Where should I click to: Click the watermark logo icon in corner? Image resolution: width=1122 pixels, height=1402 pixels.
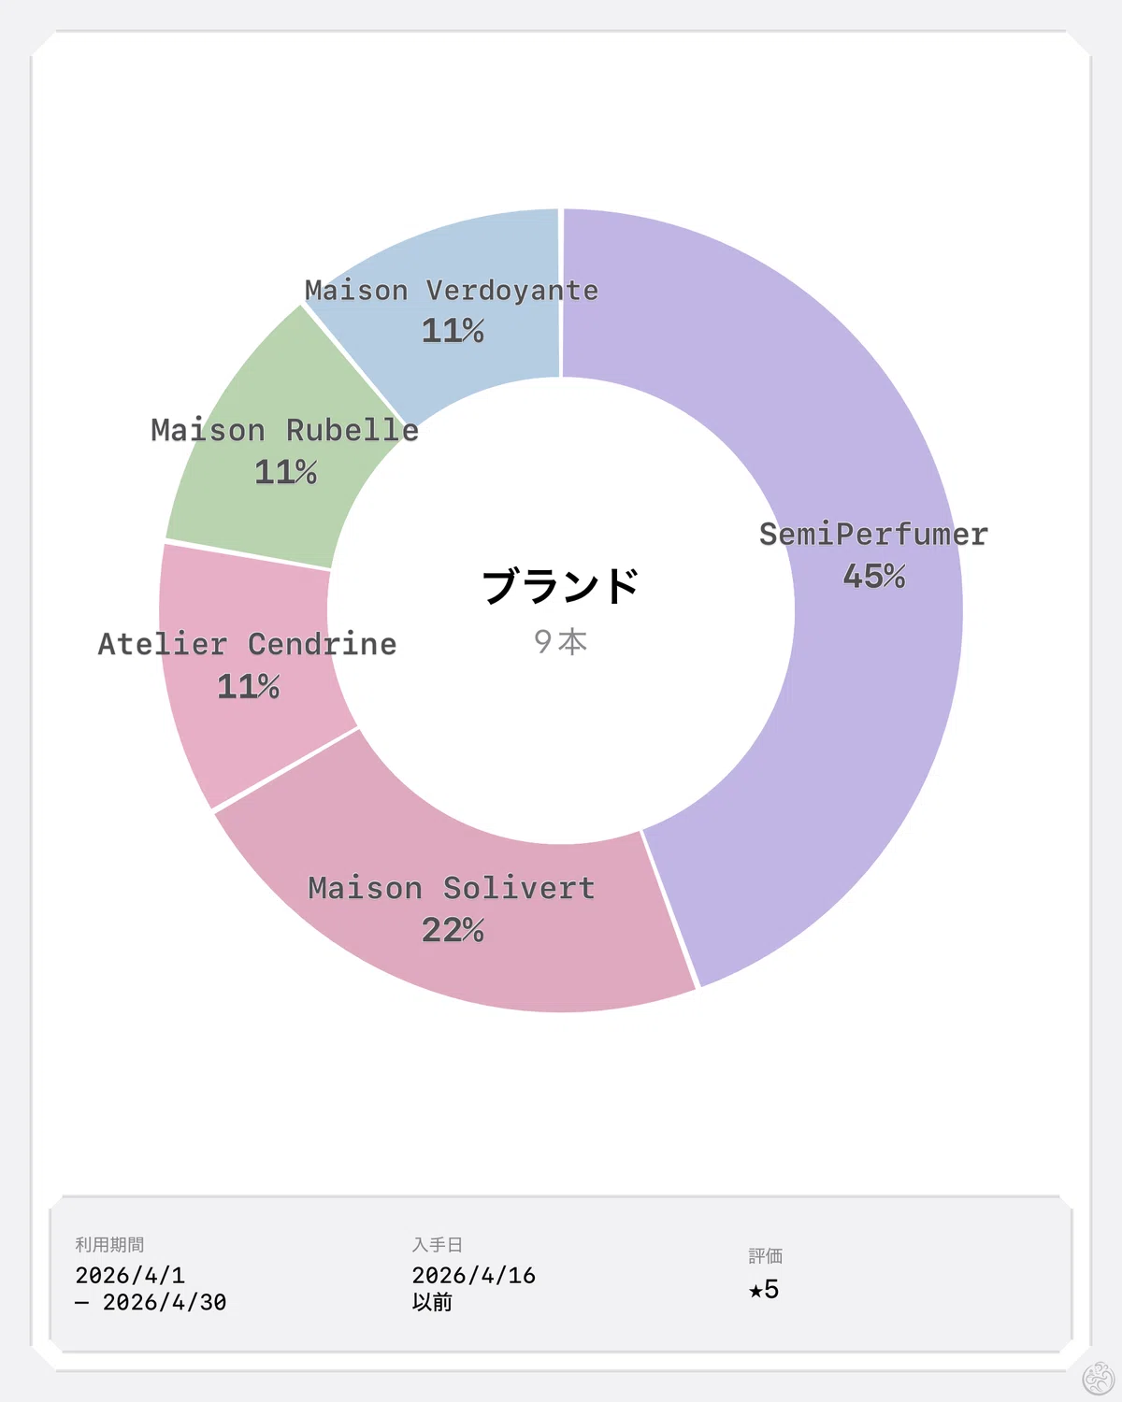1098,1378
